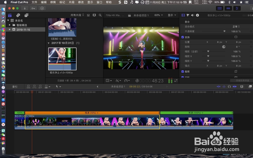Collapse the 2017年10月31日 group
Image resolution: width=253 pixels, height=158 pixels.
pyautogui.click(x=49, y=43)
